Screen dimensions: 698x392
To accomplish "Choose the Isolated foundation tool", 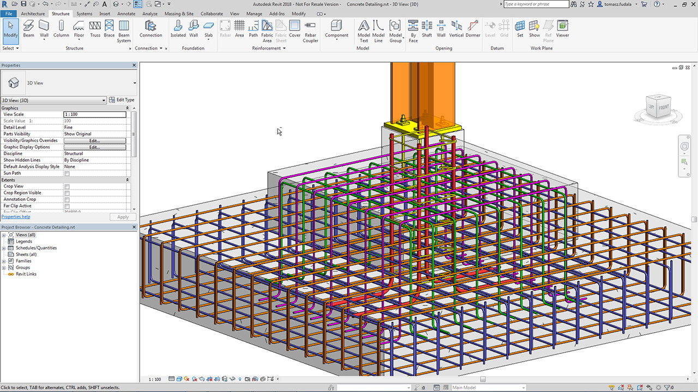I will click(178, 29).
